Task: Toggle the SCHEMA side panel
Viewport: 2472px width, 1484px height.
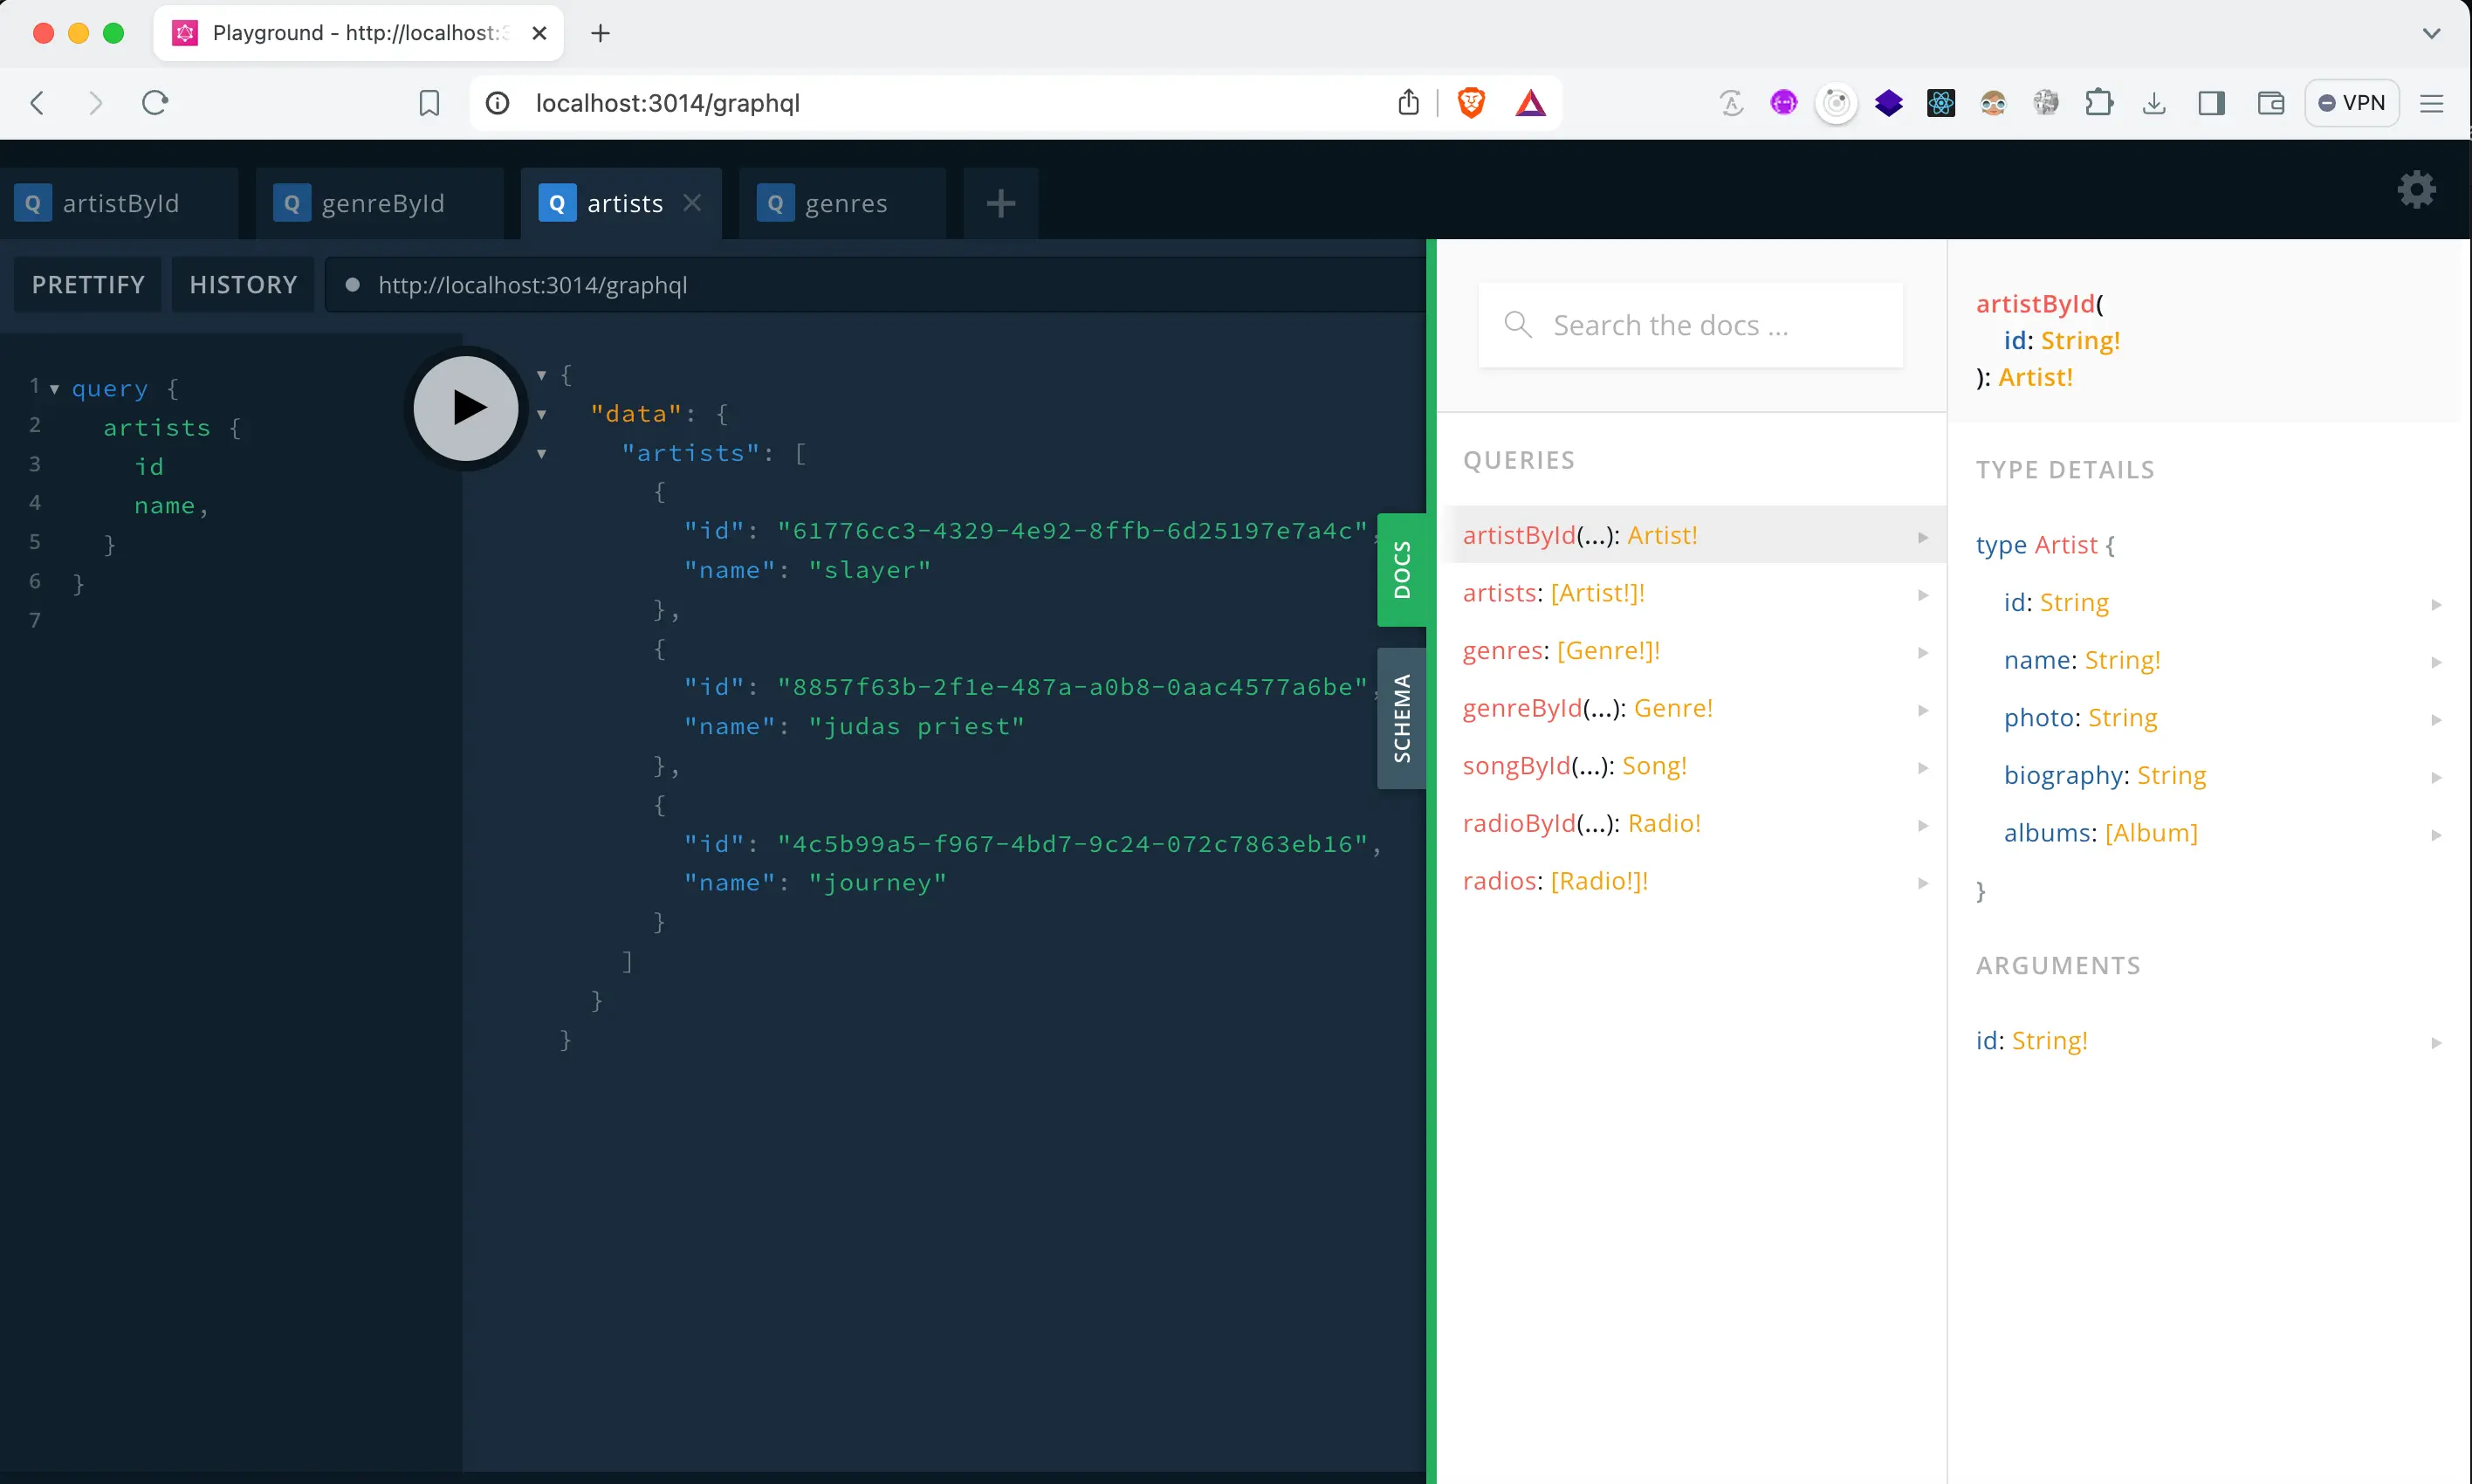Action: click(x=1403, y=716)
